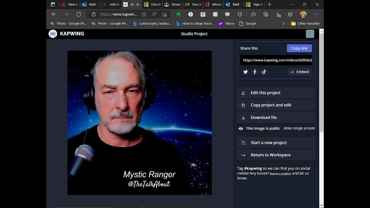Switch to the Stream browser tab

tap(173, 4)
